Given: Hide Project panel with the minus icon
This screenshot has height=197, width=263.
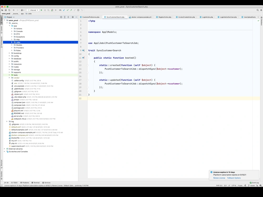Looking at the screenshot, I should (x=76, y=17).
